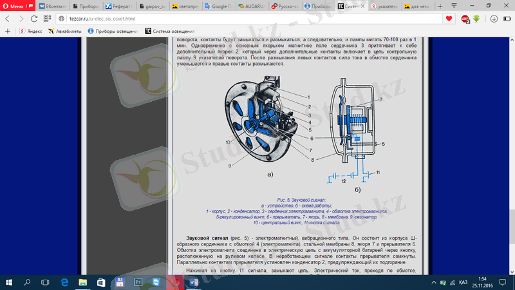Open the Windows Start menu

(9, 282)
